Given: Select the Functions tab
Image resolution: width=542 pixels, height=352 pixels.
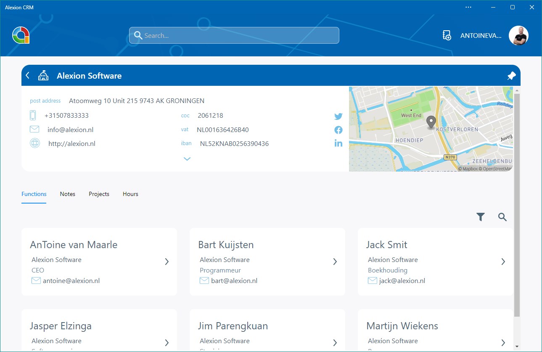Looking at the screenshot, I should pos(34,194).
